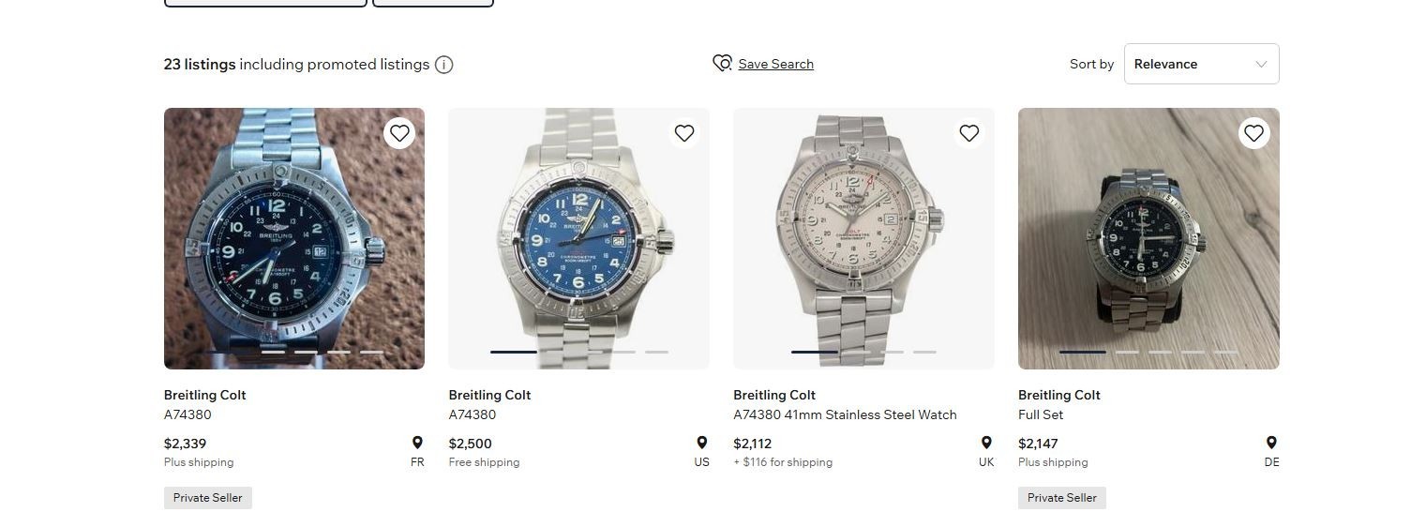Click location pin for the US listing
This screenshot has width=1411, height=527.
coord(701,443)
